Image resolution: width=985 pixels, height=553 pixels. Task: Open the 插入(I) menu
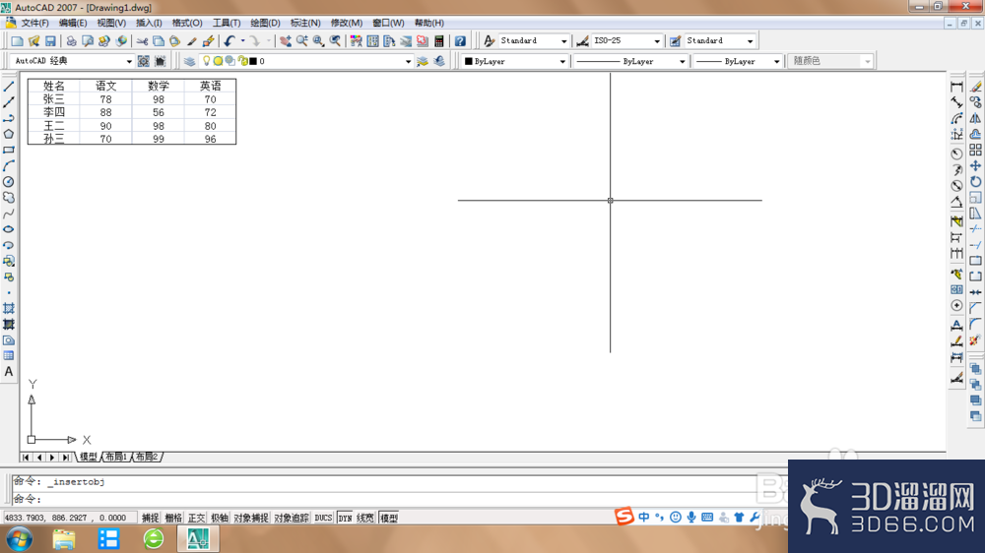click(x=149, y=23)
